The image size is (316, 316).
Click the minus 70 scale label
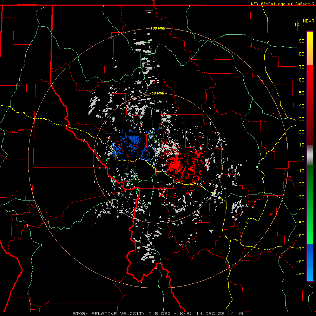(300, 249)
